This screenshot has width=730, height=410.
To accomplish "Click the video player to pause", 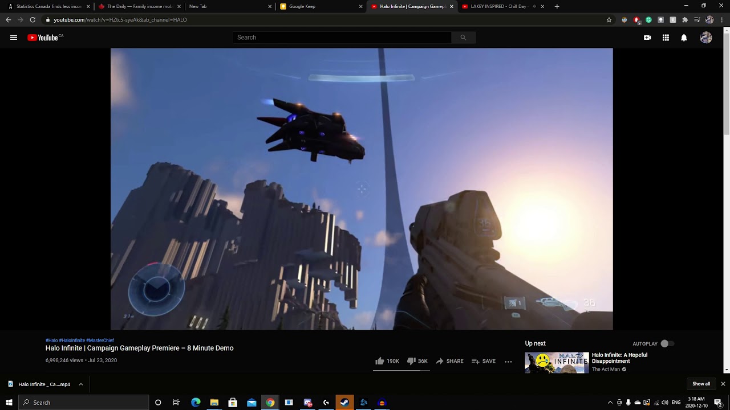I will [x=362, y=189].
